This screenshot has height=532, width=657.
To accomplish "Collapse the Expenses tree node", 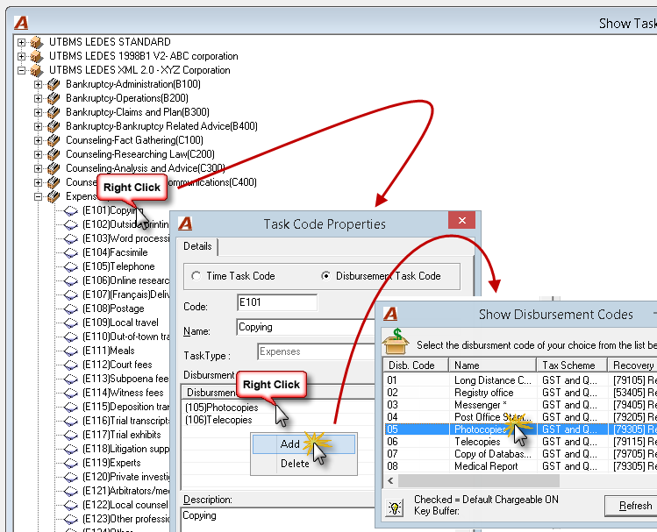I will pos(38,196).
